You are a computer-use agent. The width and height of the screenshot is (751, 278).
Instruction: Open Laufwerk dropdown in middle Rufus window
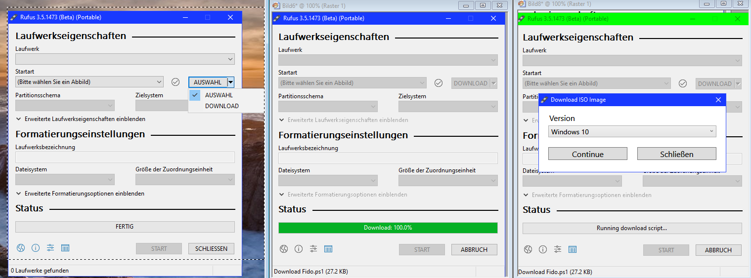388,60
